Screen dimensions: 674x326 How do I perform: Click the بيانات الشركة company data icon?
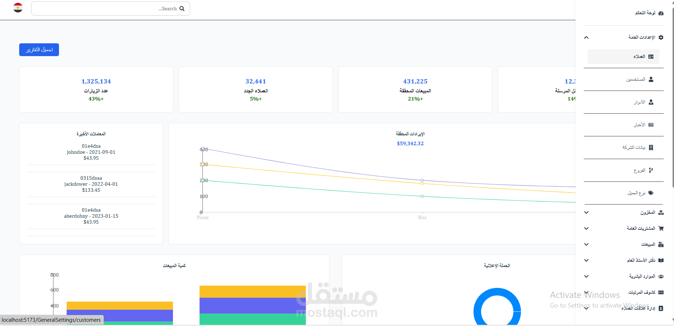tap(652, 147)
